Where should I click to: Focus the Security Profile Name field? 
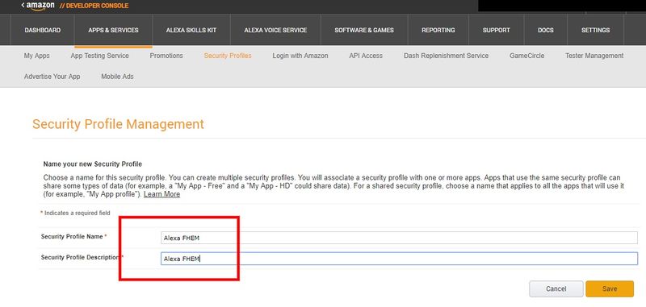point(399,238)
